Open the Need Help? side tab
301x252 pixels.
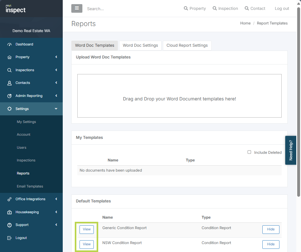(x=291, y=150)
